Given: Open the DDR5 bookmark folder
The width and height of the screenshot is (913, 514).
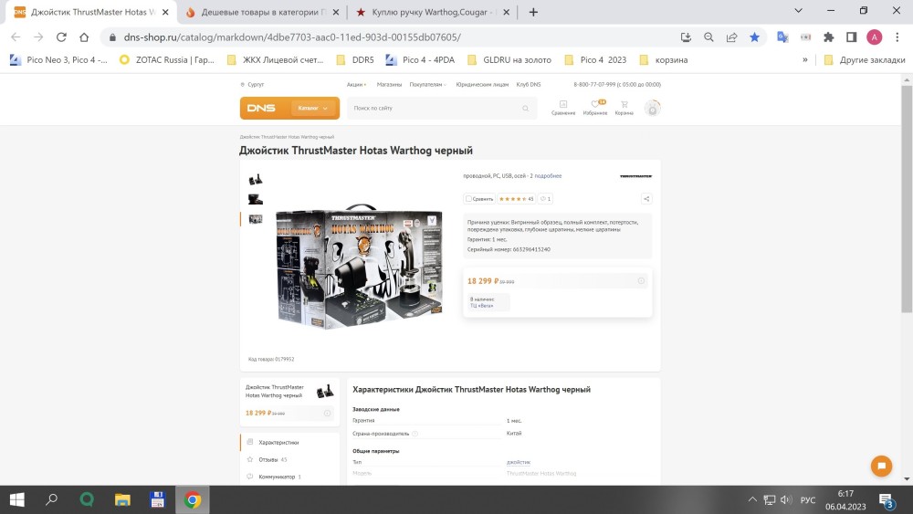Looking at the screenshot, I should (x=355, y=59).
